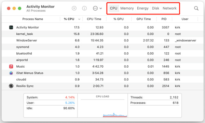This screenshot has width=205, height=123.
Task: Sort by Process Name column header
Action: [x=33, y=19]
